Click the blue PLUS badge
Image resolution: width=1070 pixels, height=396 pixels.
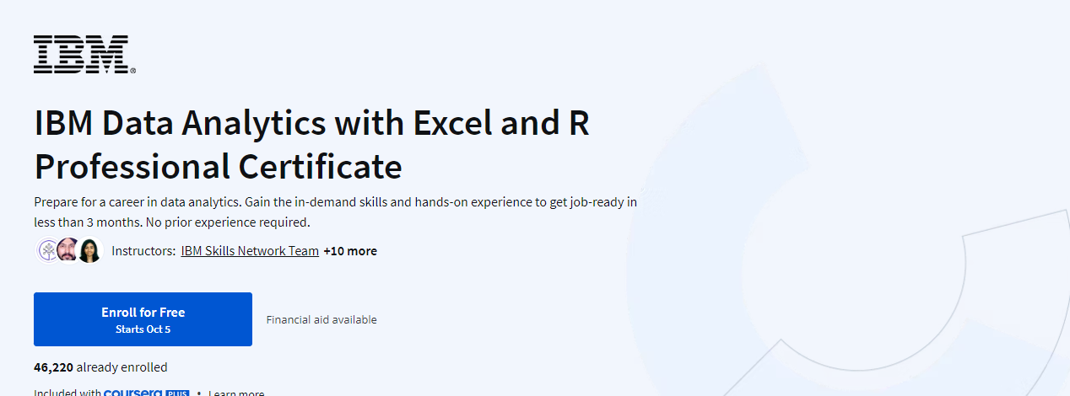click(176, 393)
